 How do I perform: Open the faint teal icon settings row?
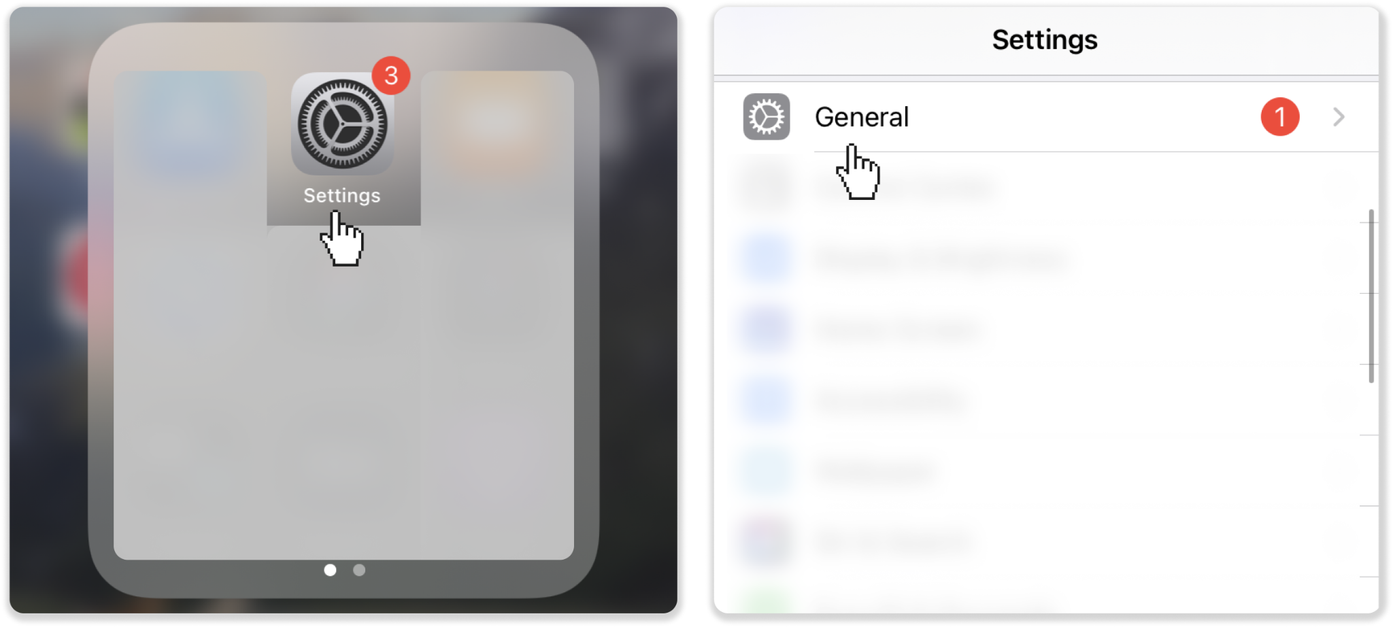click(1046, 471)
